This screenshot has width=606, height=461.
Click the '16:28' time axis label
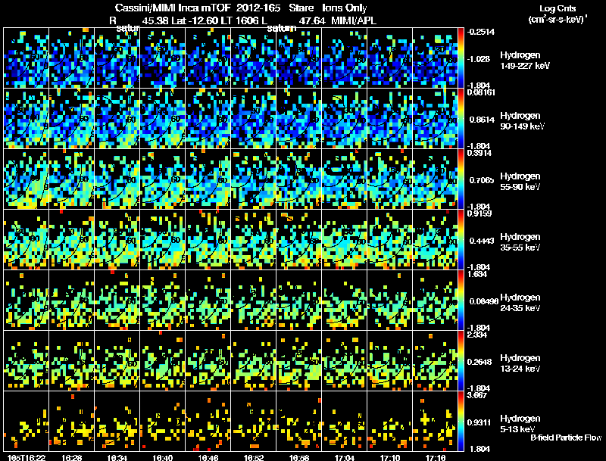[72, 457]
